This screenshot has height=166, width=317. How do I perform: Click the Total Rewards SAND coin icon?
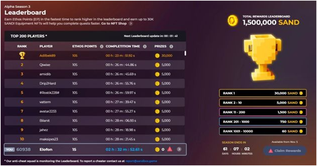point(233,21)
